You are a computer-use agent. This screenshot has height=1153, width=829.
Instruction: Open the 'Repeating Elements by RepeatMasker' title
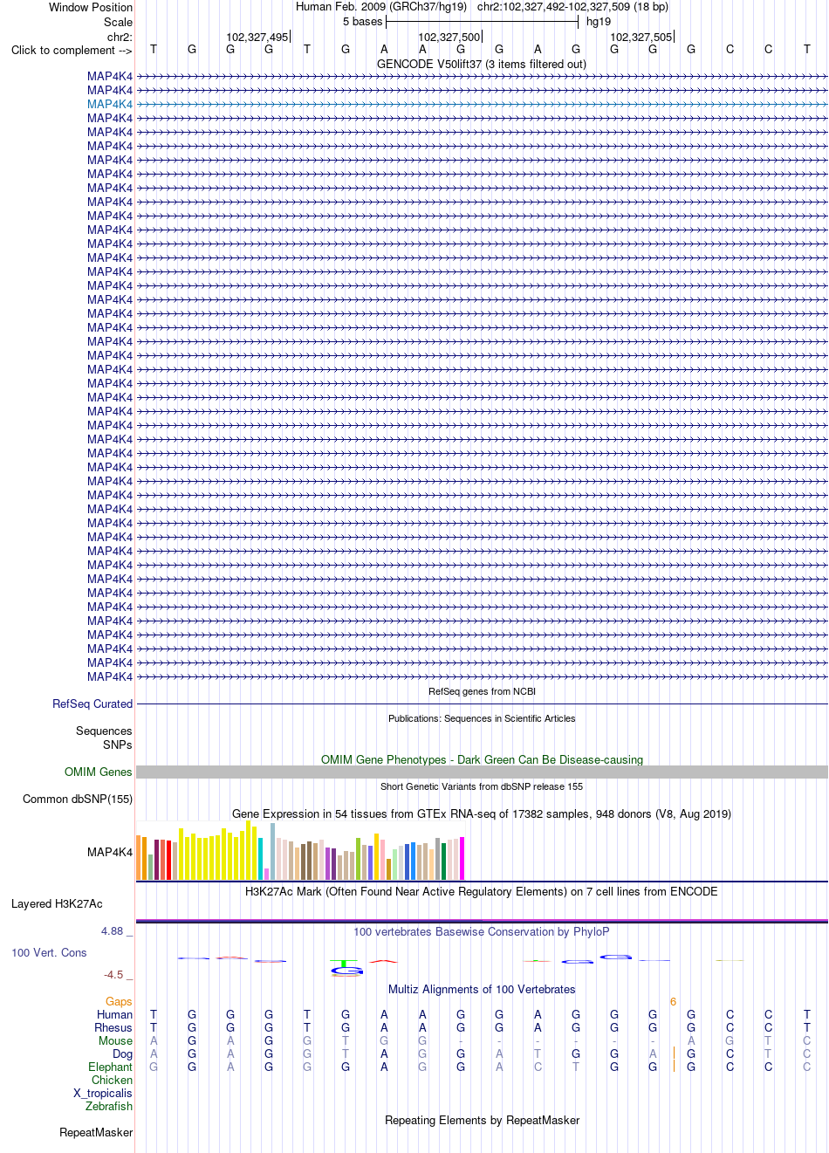coord(482,1120)
